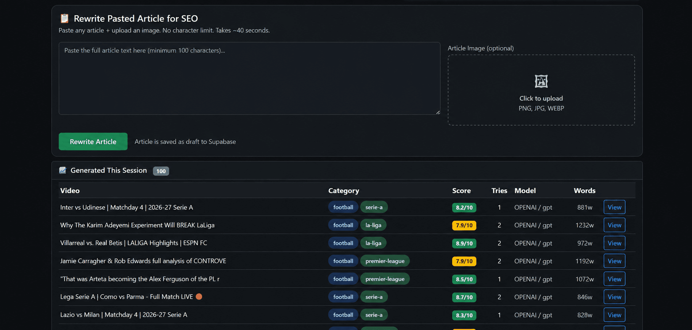This screenshot has width=692, height=330.
Task: Click title That was Arteta becoming the Alex Ferguson
Action: click(140, 279)
